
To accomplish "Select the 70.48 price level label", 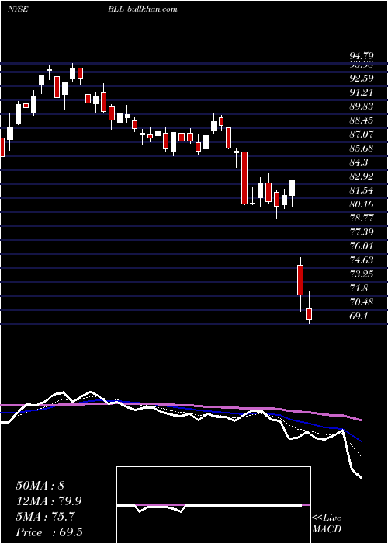I will (361, 302).
